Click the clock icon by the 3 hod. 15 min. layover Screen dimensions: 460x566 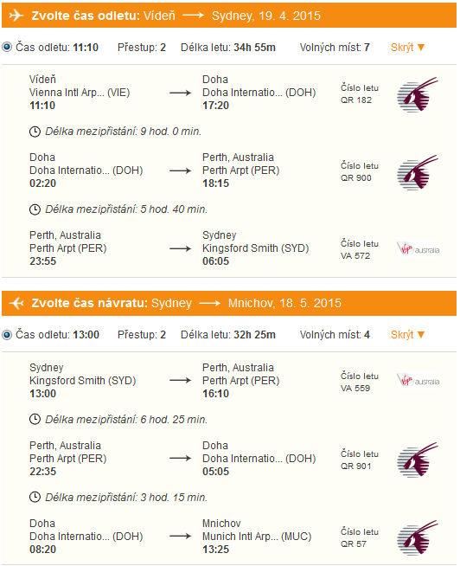pyautogui.click(x=35, y=498)
